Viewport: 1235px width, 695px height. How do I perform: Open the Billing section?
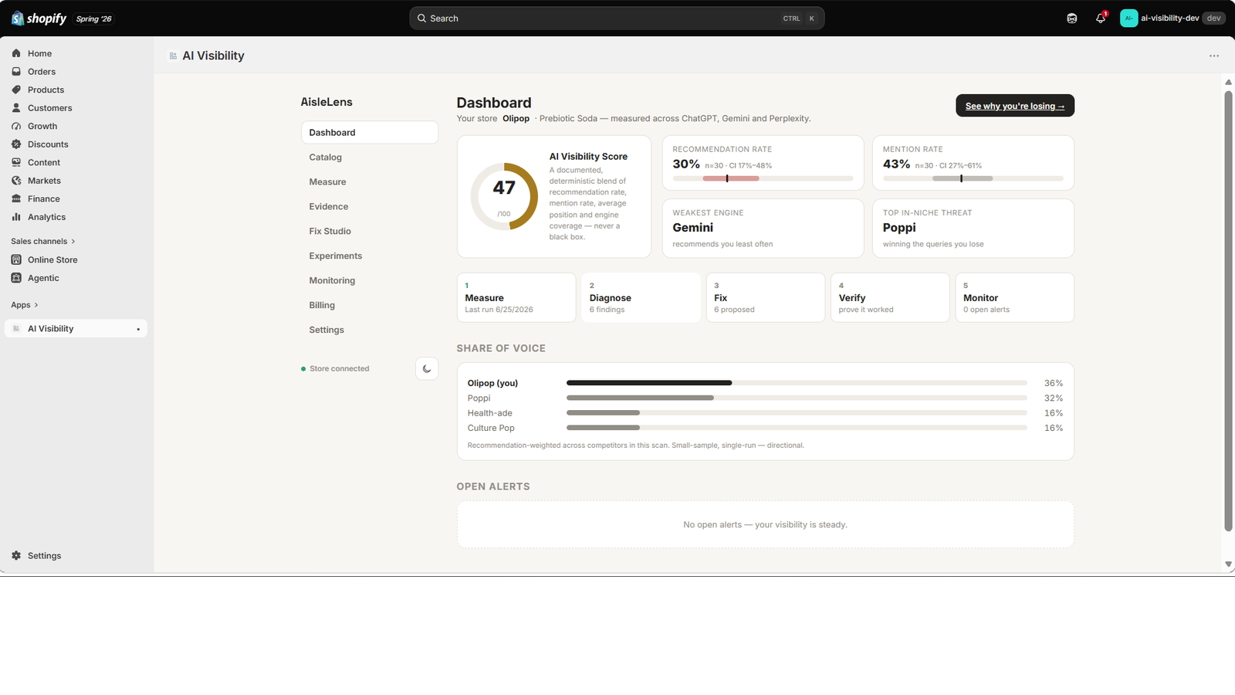[x=370, y=306]
